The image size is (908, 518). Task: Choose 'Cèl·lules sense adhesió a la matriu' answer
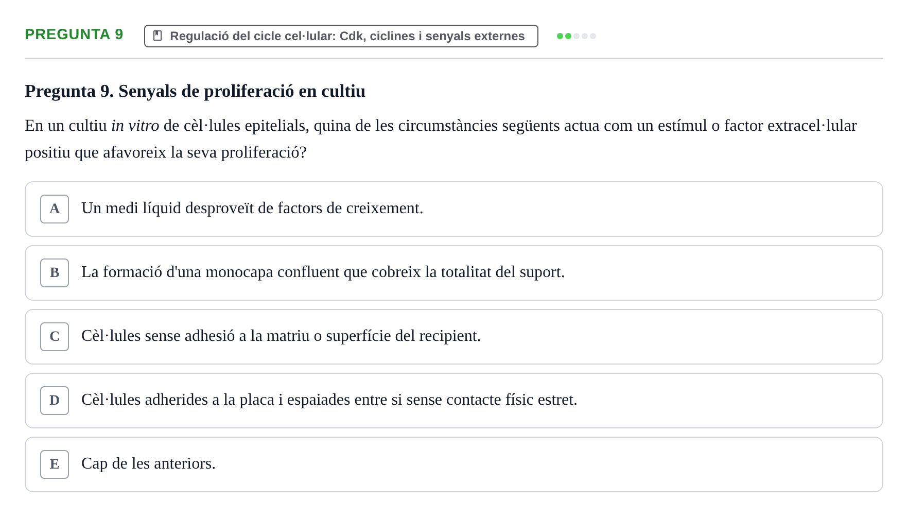454,337
